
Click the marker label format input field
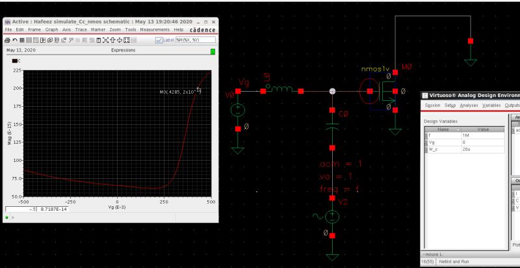196,40
